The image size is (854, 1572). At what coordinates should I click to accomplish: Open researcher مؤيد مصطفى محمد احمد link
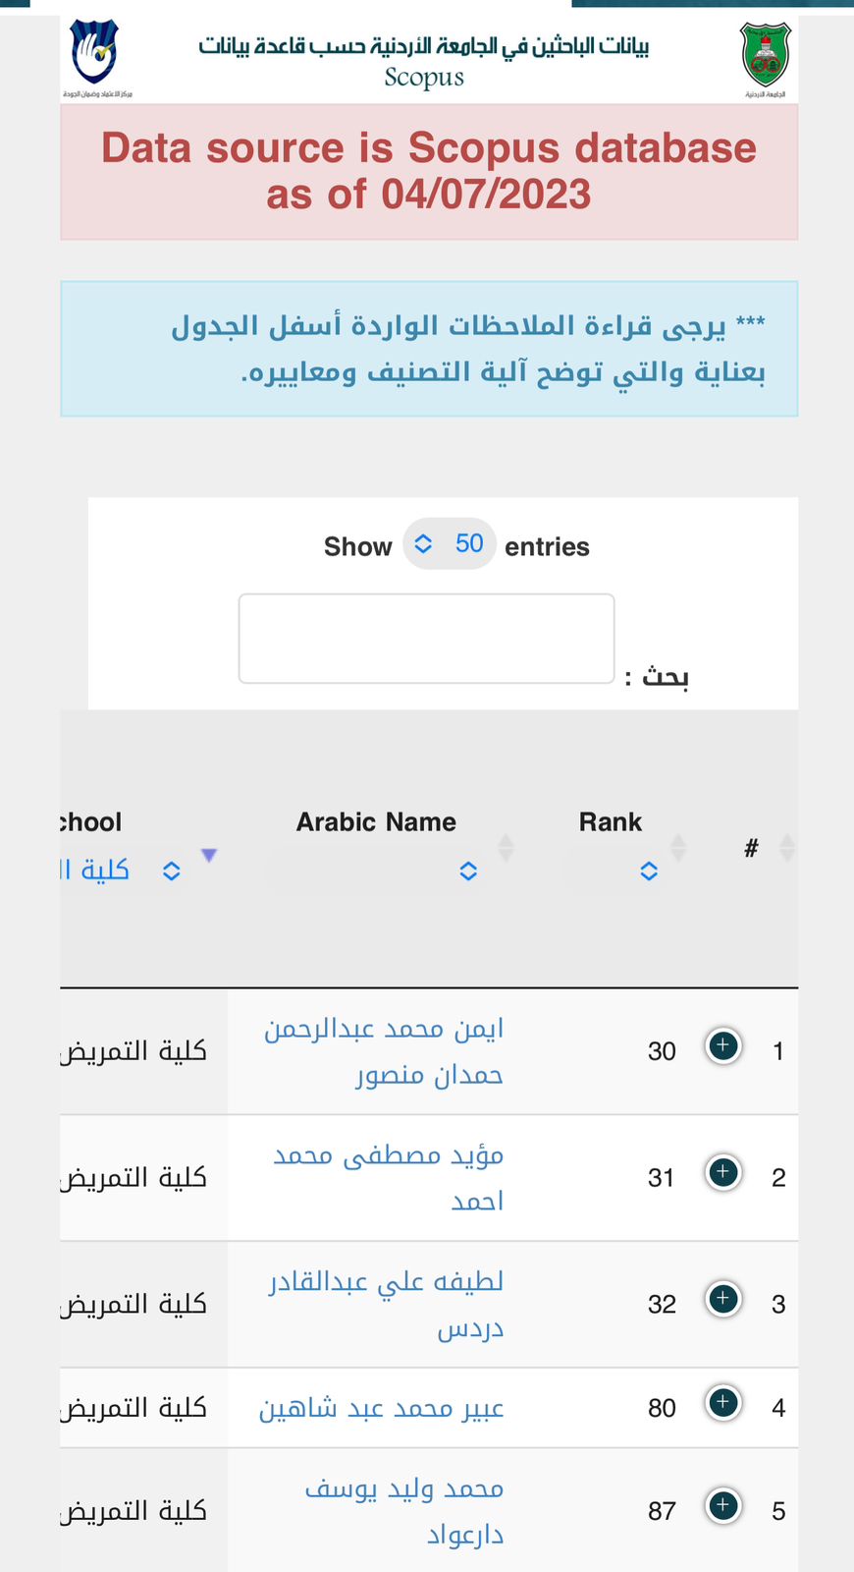(x=389, y=1177)
